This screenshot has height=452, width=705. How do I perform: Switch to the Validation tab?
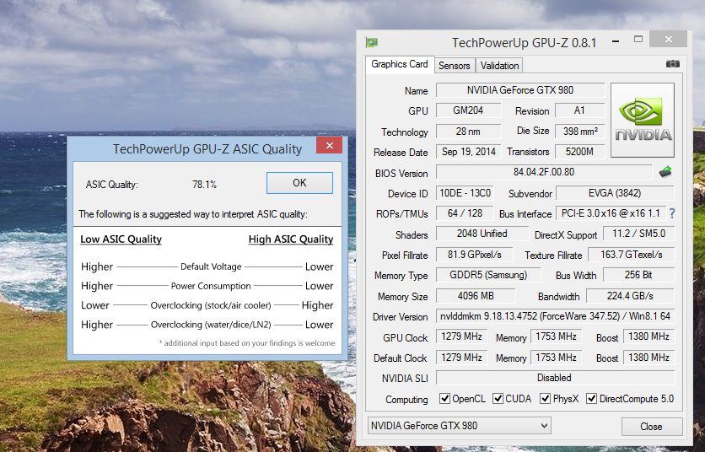(x=499, y=66)
